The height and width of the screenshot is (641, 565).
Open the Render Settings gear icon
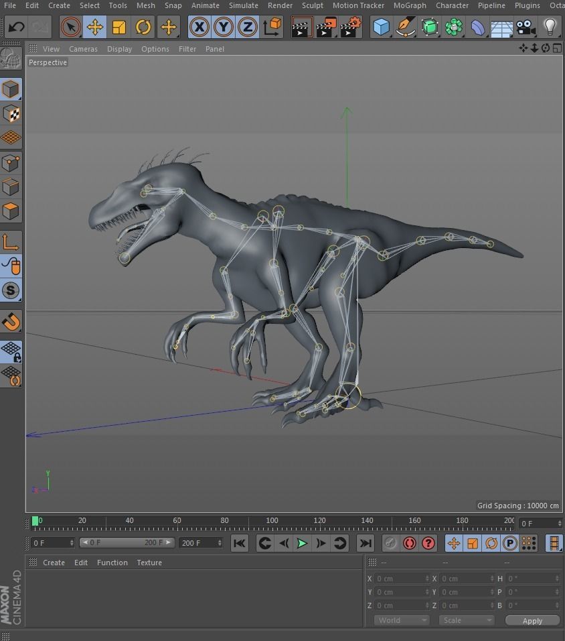tap(351, 27)
